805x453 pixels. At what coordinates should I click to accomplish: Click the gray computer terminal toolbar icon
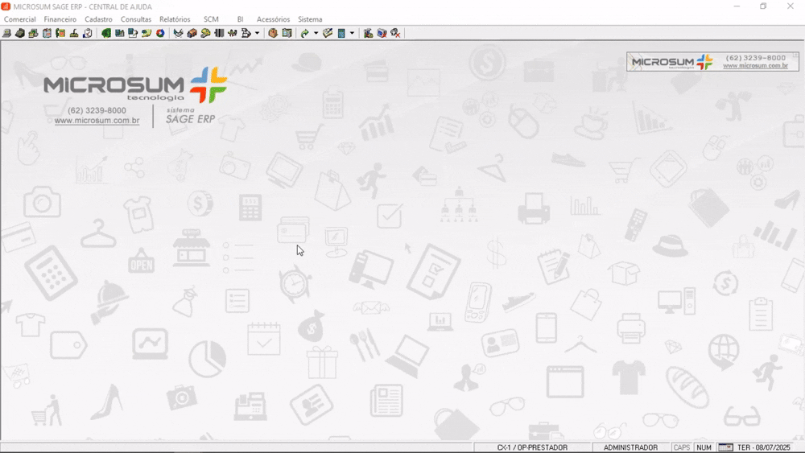pos(6,33)
